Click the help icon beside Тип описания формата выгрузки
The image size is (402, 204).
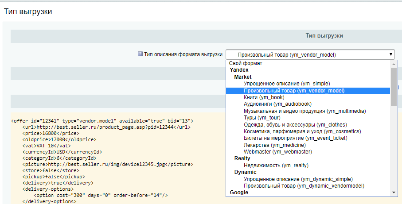[x=140, y=54]
